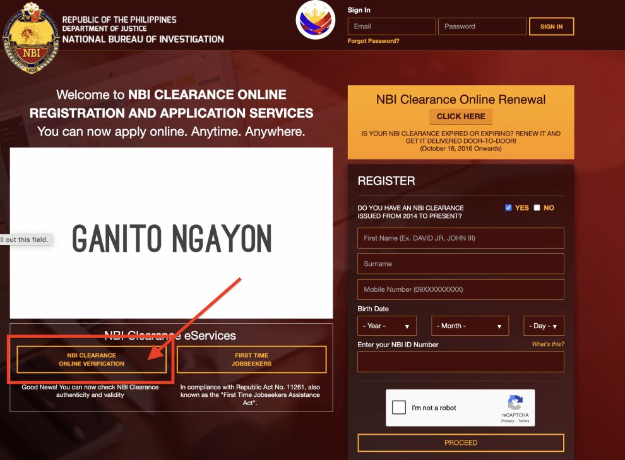625x460 pixels.
Task: Click the reCAPTCHA logo icon
Action: [x=516, y=404]
